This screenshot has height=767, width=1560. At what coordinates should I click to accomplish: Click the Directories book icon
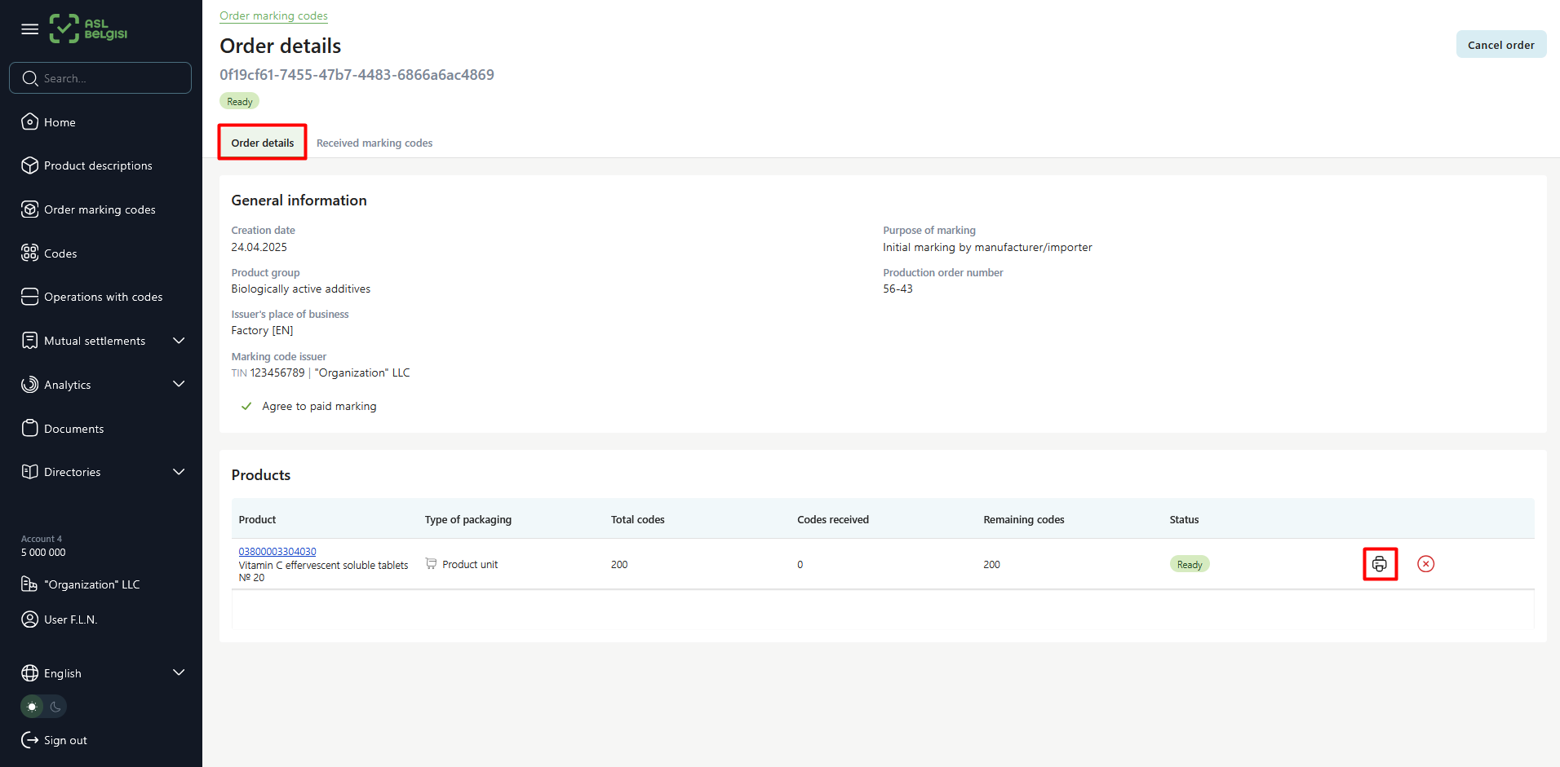pyautogui.click(x=30, y=472)
